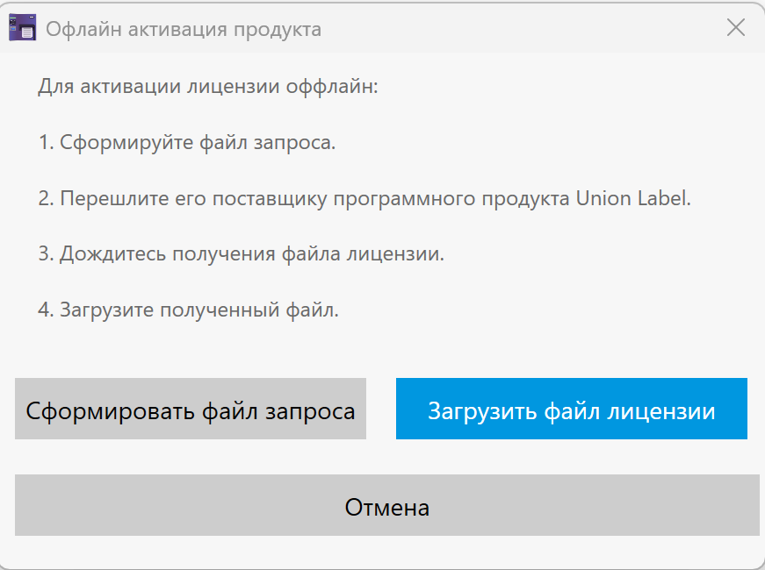The width and height of the screenshot is (765, 570).
Task: Close the Офлайн активация продукта dialog
Action: [736, 27]
